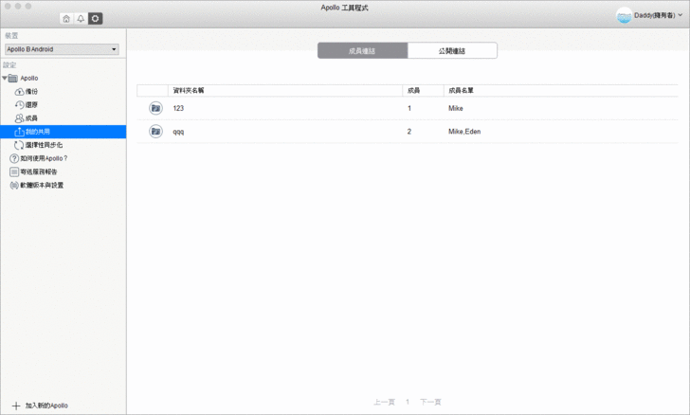Switch to 成員連結 tab
The width and height of the screenshot is (690, 415).
(x=362, y=51)
